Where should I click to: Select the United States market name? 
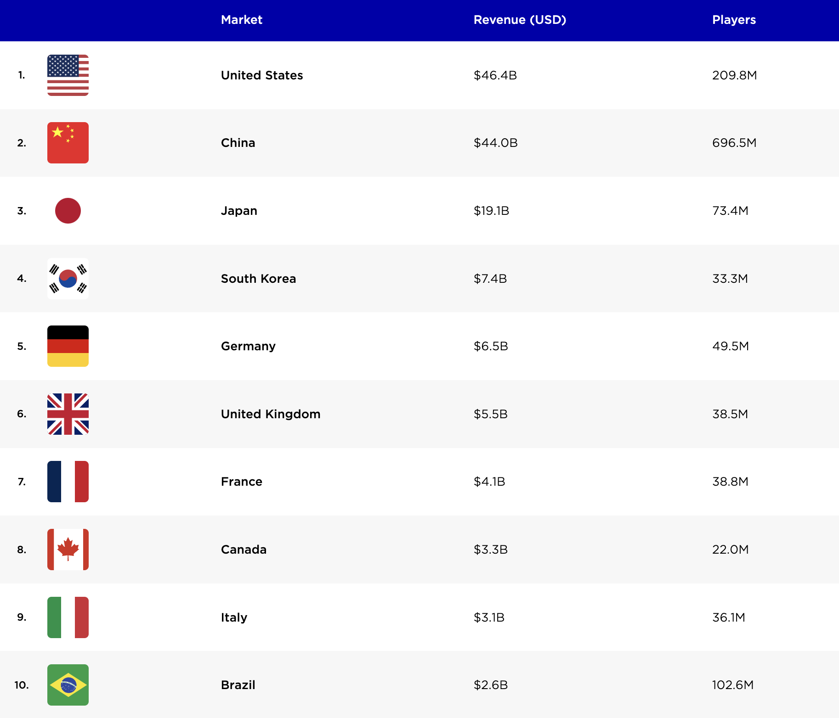(262, 75)
